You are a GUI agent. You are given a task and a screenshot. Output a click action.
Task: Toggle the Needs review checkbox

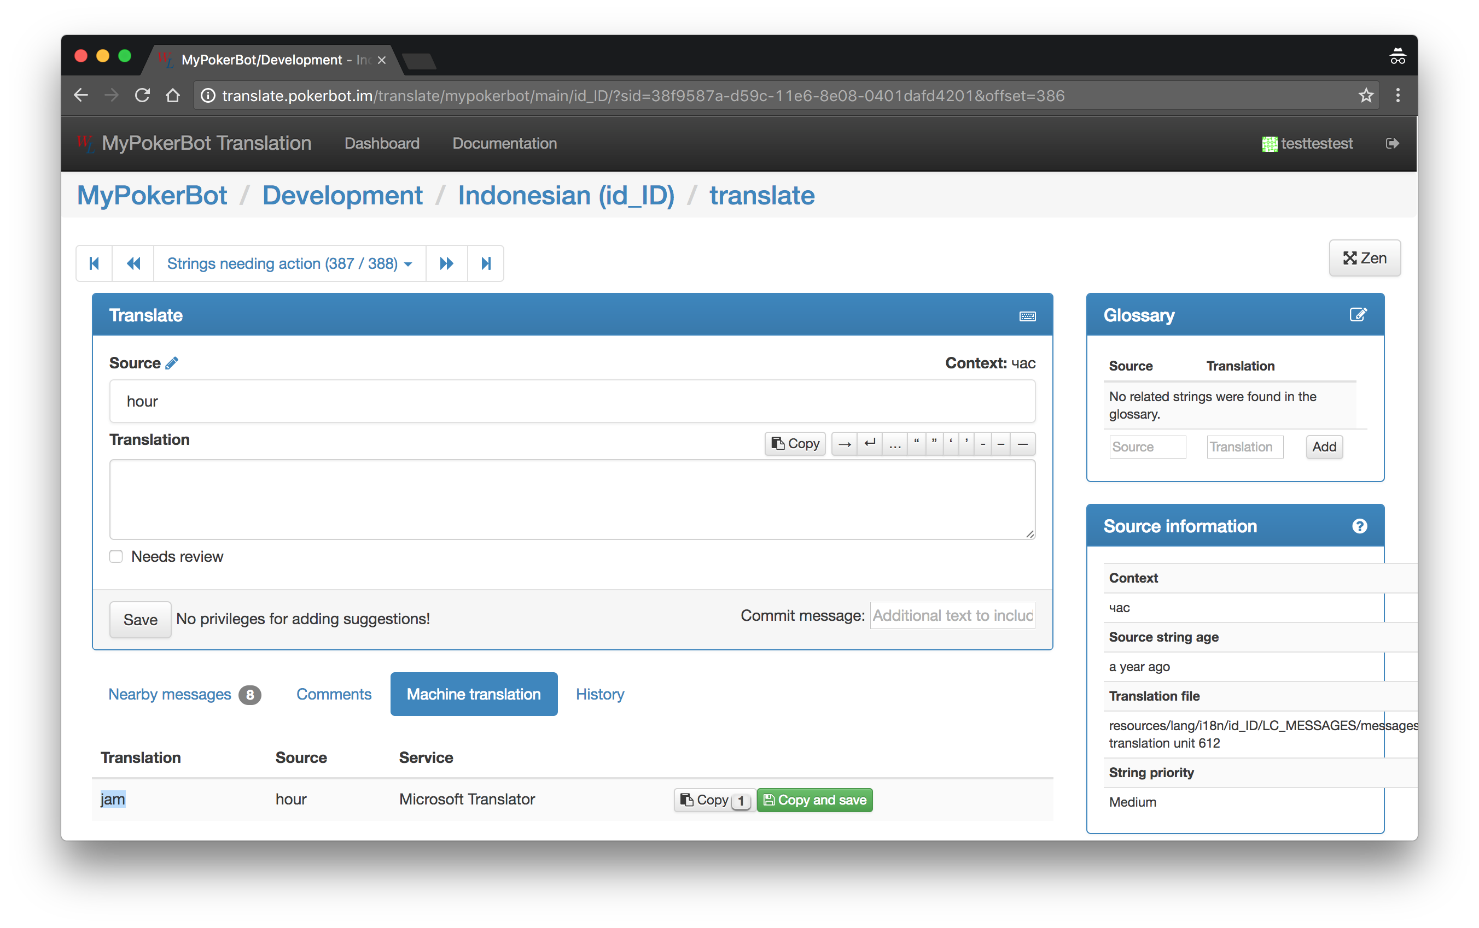tap(116, 556)
